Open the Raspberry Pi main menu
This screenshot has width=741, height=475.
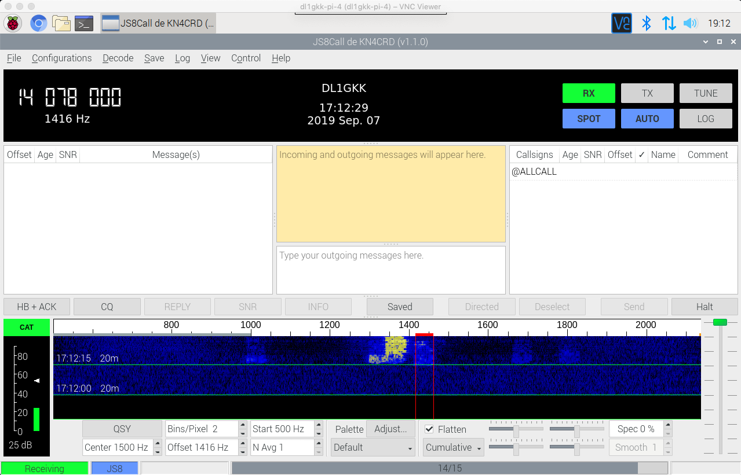[x=13, y=24]
